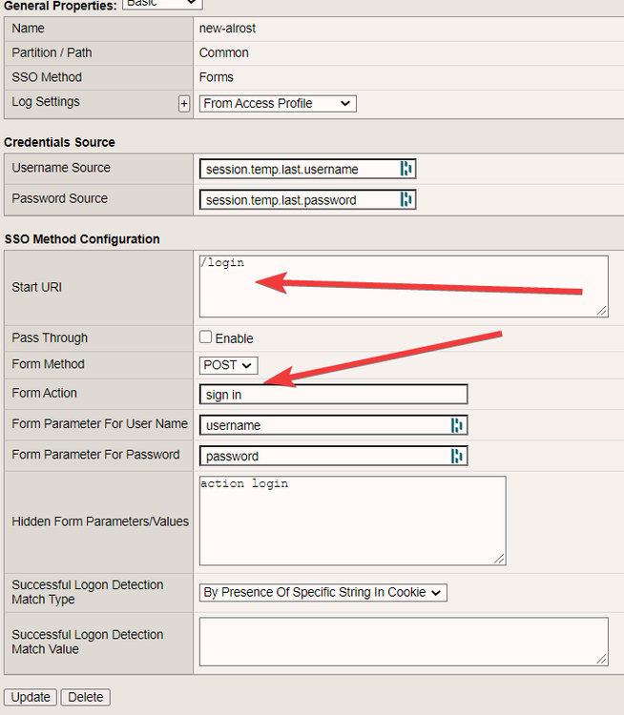Open the Form Method POST dropdown
This screenshot has width=624, height=715.
(x=228, y=365)
